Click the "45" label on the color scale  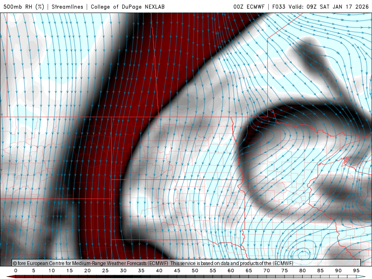[x=177, y=271]
